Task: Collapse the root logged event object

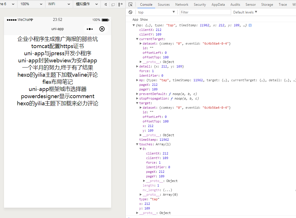Action: point(134,25)
